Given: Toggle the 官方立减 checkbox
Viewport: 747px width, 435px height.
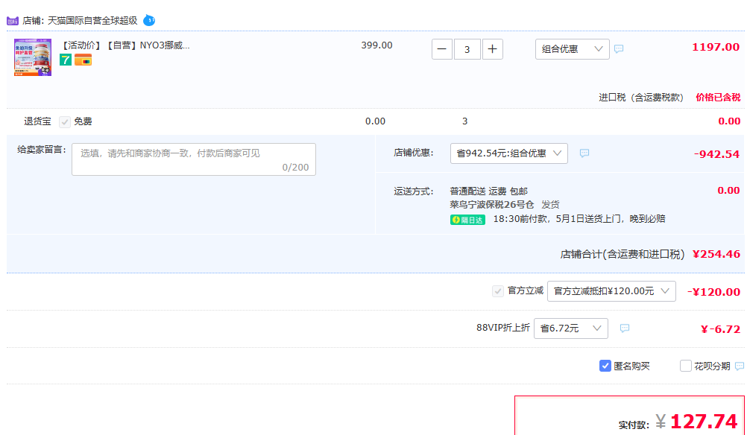Looking at the screenshot, I should [498, 291].
